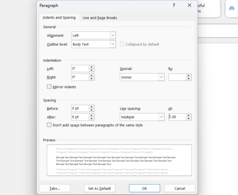Decrease Left indentation with down arrow

(91, 70)
